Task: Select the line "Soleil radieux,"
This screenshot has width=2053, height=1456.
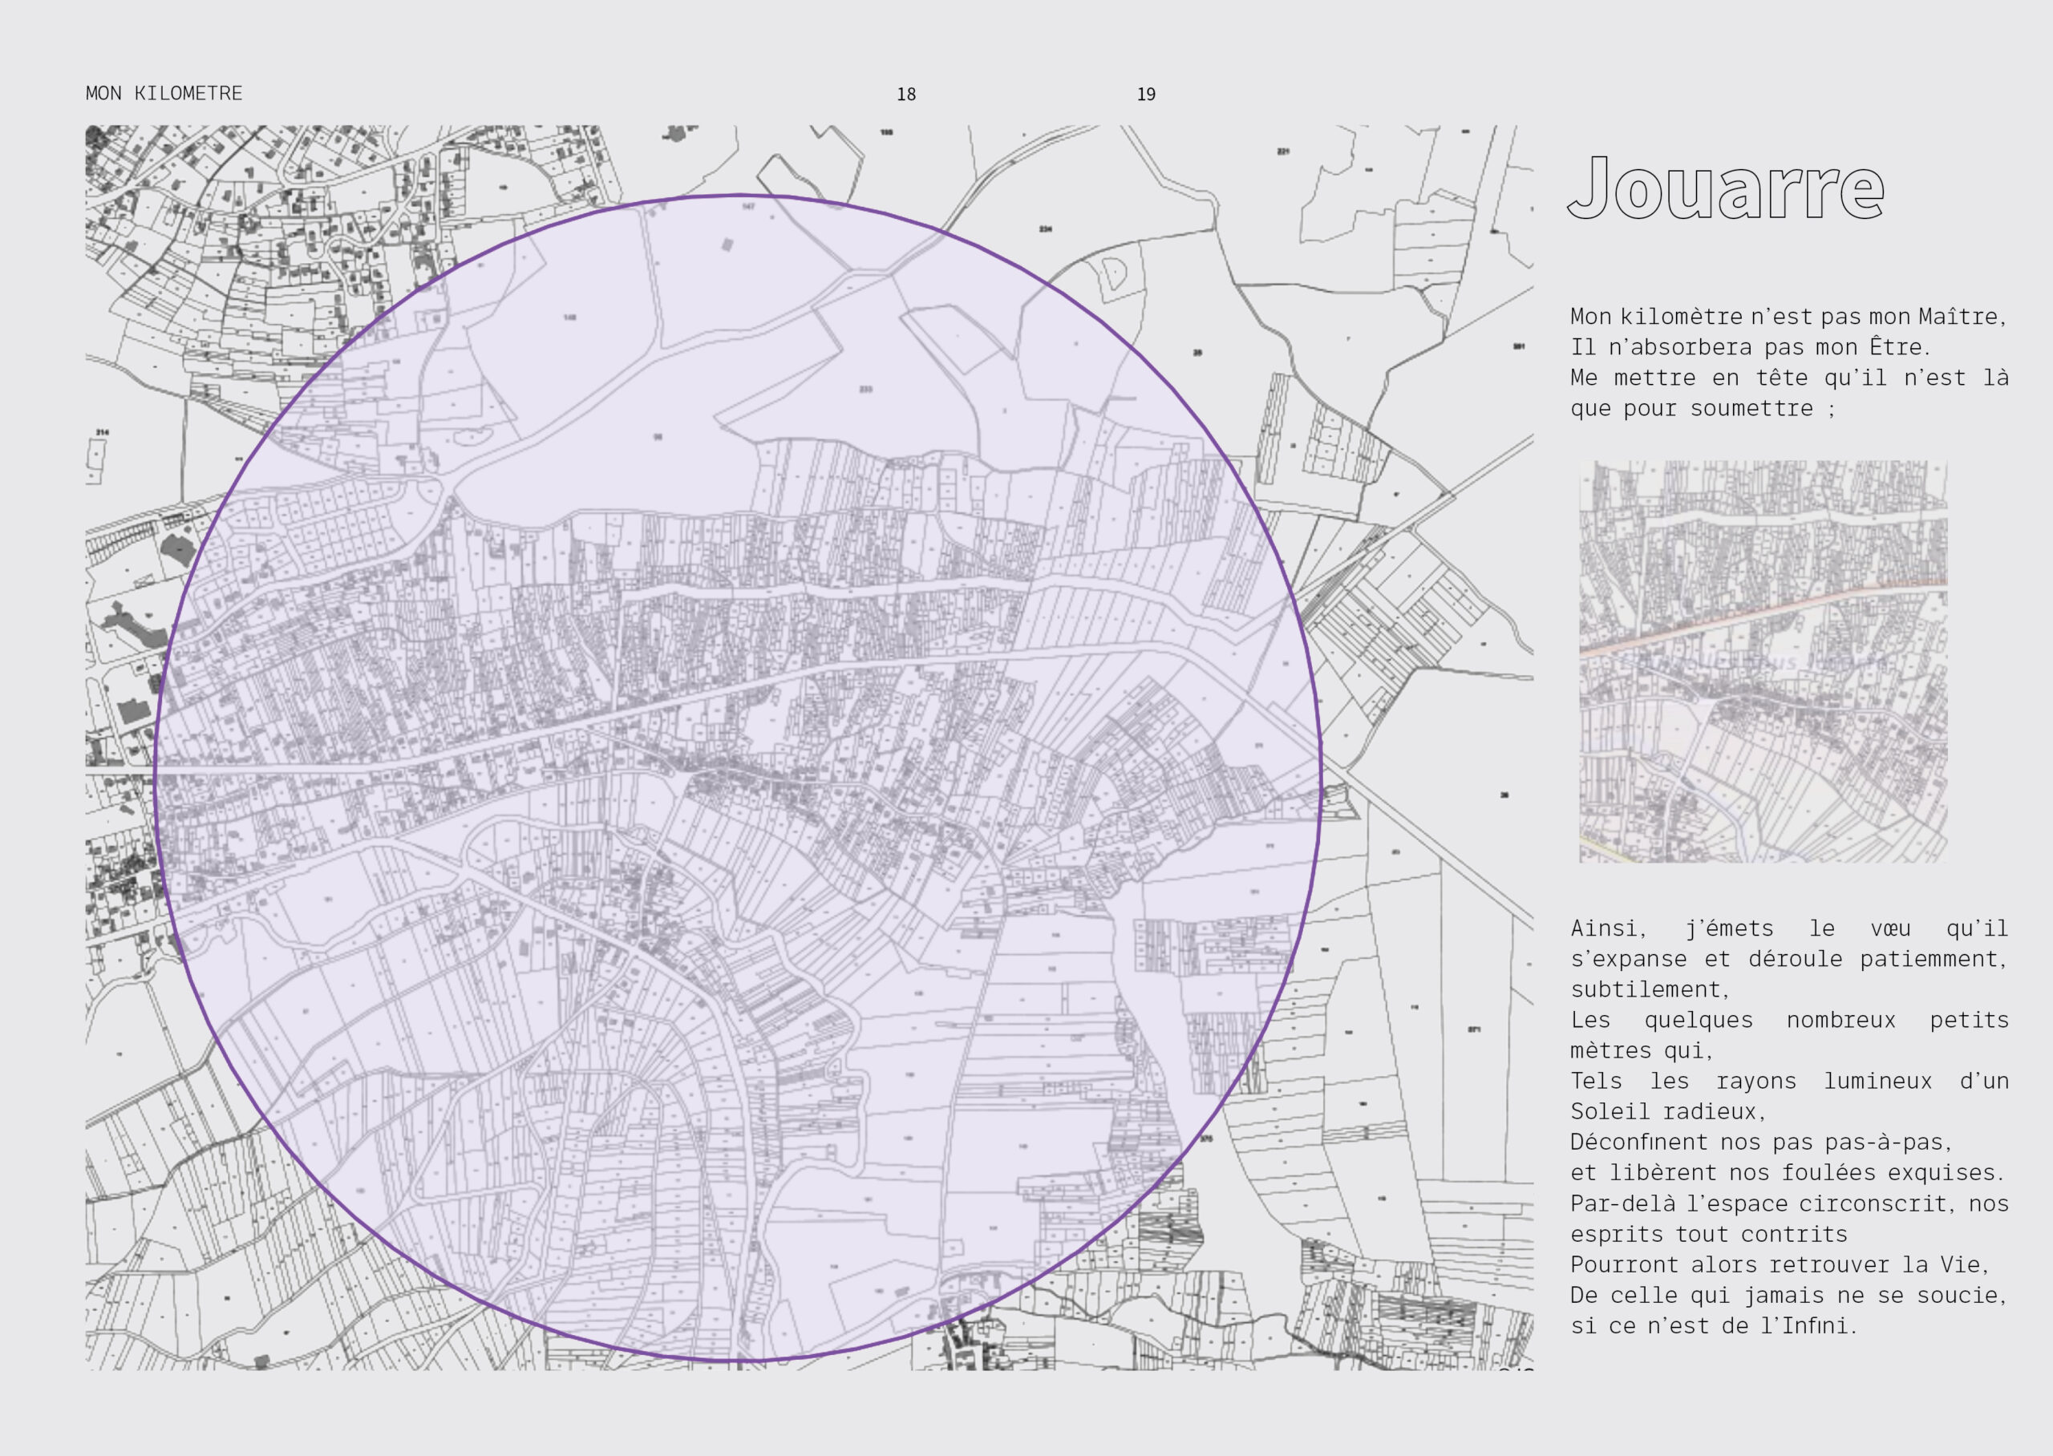Action: 1668,1112
